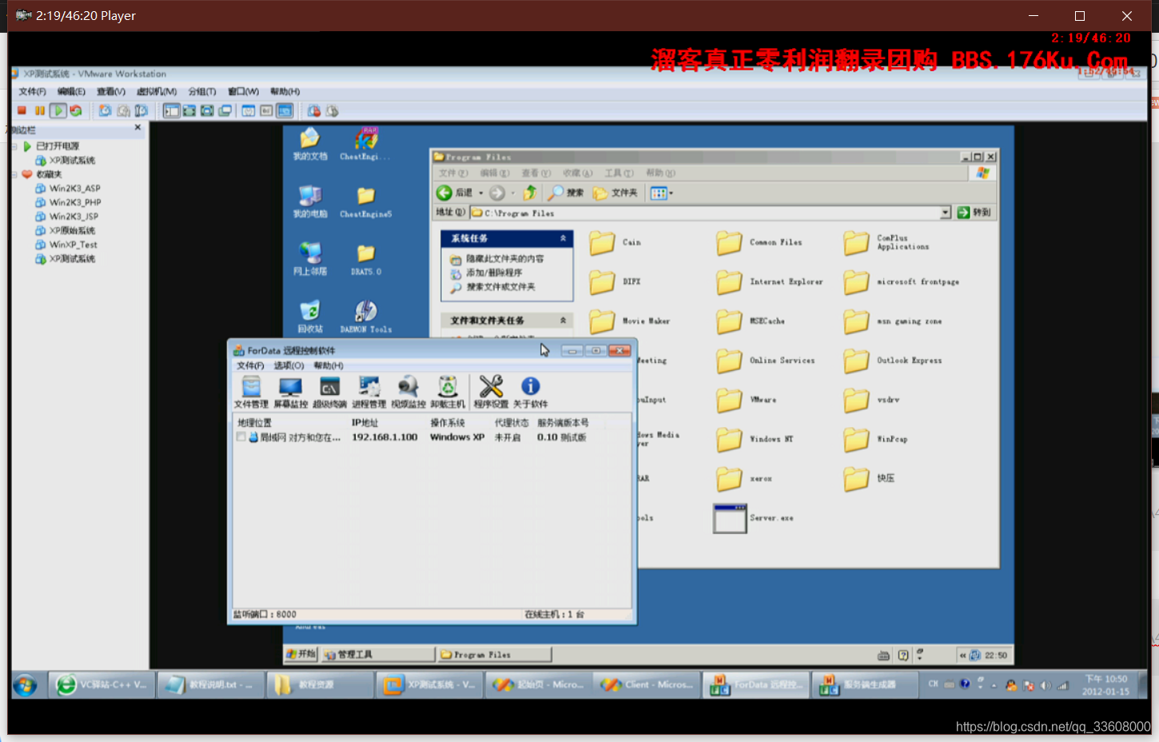
Task: Collapse 收藏夹 favorites tree node in sidebar
Action: [14, 174]
